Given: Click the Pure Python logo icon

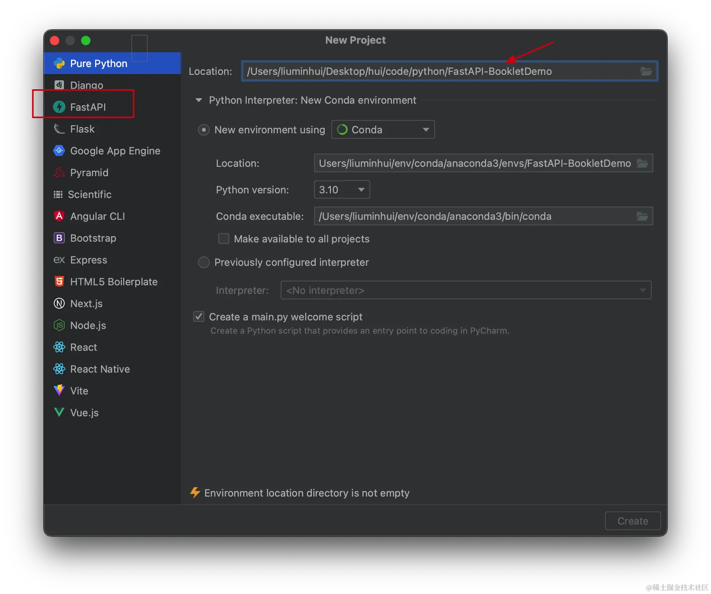Looking at the screenshot, I should 59,63.
